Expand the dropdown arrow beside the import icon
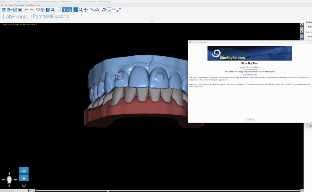 pyautogui.click(x=12, y=10)
